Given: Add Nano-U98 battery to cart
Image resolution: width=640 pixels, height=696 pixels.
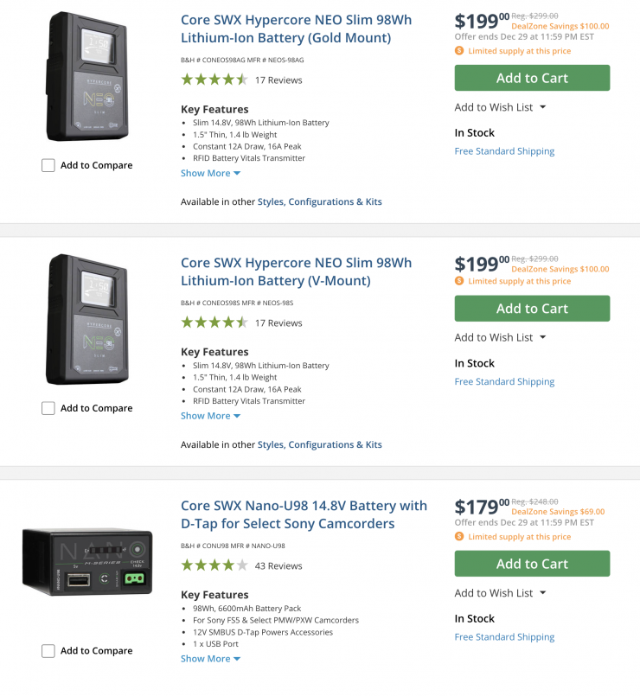Looking at the screenshot, I should click(x=532, y=564).
